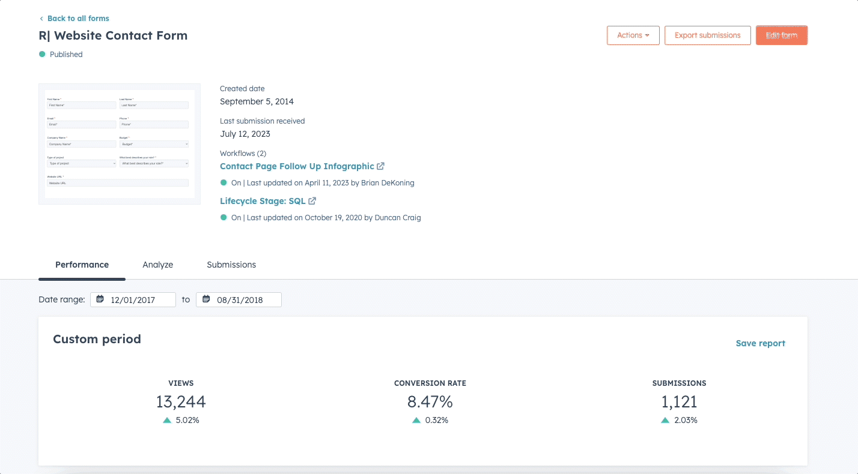
Task: Open the Contact Page Follow Up Infographic workflow
Action: [297, 166]
